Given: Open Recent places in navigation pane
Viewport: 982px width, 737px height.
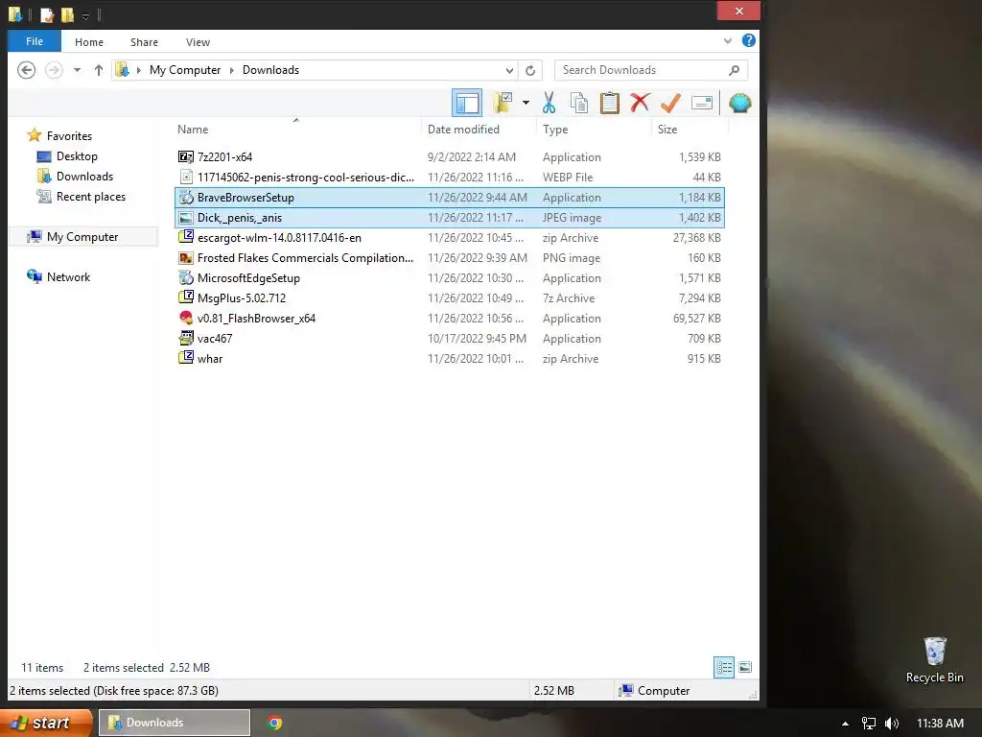Looking at the screenshot, I should pyautogui.click(x=81, y=196).
